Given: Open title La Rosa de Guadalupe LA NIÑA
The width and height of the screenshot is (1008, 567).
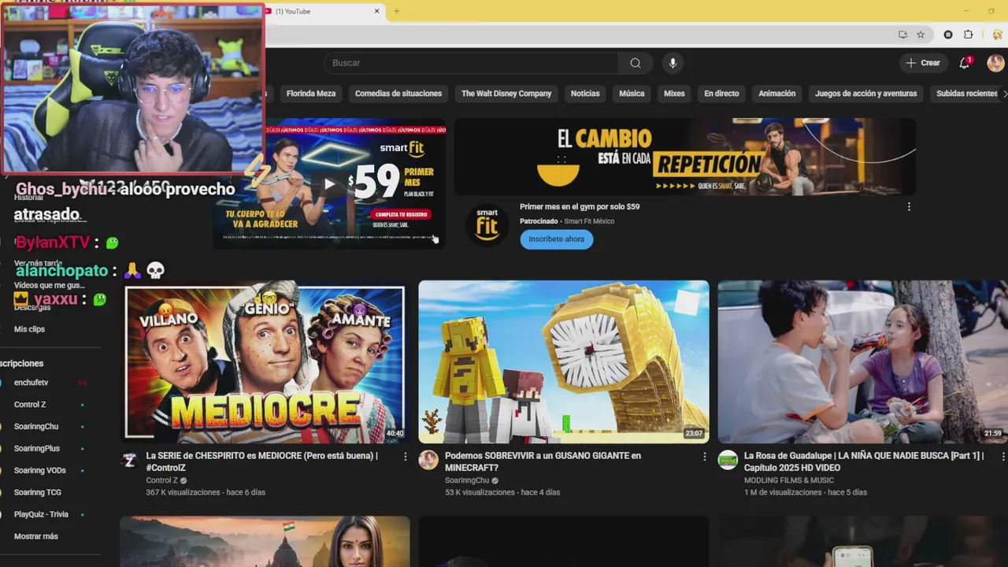Looking at the screenshot, I should (x=864, y=461).
